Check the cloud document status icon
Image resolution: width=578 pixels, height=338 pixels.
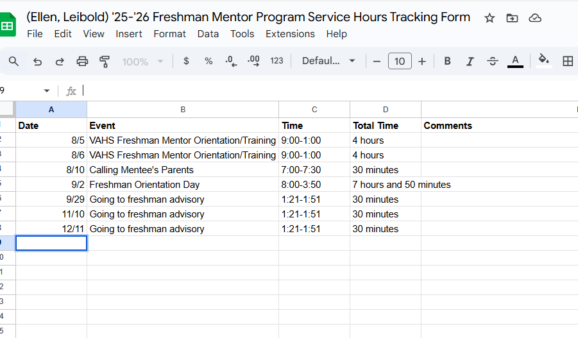[x=534, y=18]
